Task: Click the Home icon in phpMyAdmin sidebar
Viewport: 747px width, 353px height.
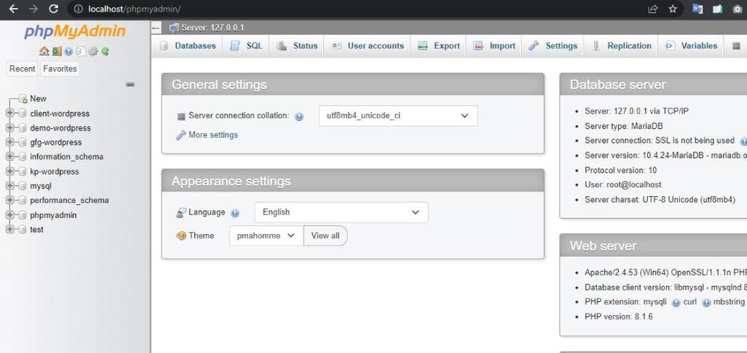Action: pos(44,52)
